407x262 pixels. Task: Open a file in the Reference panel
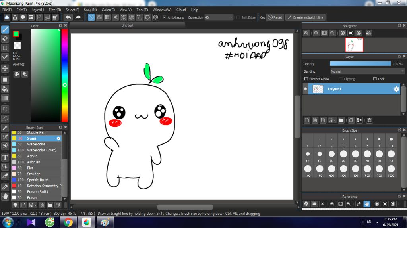pos(314,204)
